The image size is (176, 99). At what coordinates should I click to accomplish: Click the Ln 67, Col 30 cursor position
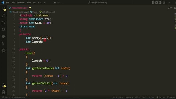[x=118, y=97]
